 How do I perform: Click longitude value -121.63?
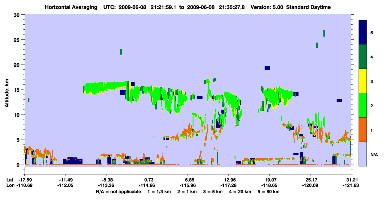point(351,185)
